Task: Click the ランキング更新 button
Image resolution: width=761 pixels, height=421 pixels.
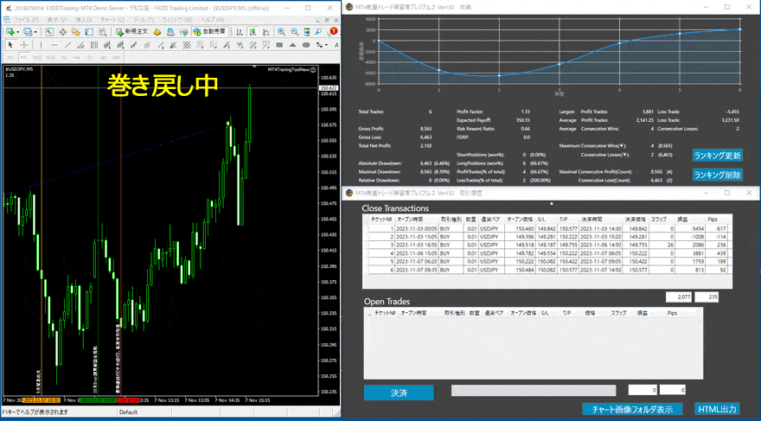Action: pos(717,156)
